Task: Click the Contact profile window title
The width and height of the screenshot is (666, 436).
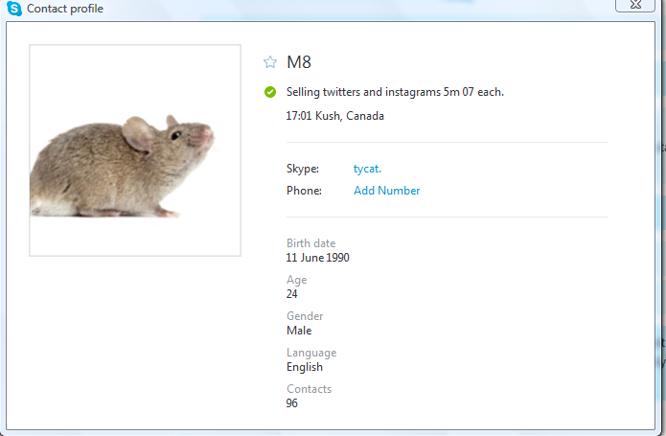Action: click(65, 9)
